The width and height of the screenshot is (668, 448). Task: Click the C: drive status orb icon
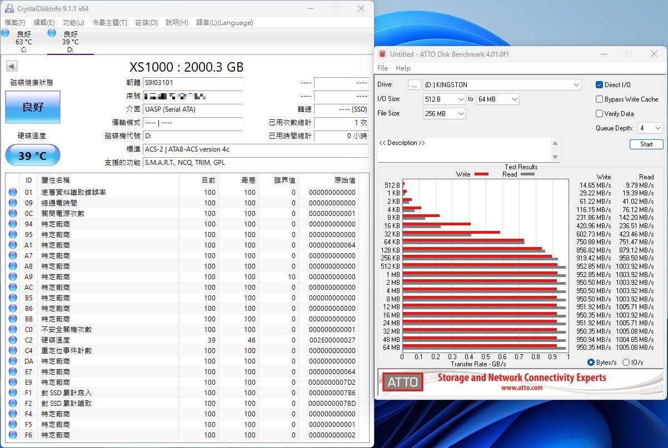(x=5, y=33)
